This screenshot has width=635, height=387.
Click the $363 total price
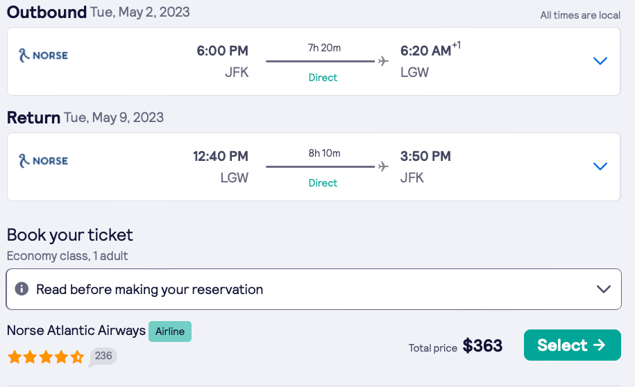click(x=482, y=345)
